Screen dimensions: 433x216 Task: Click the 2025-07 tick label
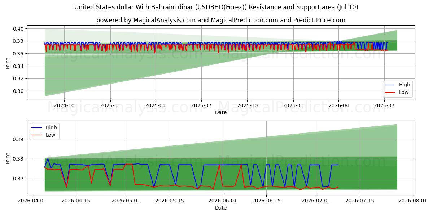point(201,105)
